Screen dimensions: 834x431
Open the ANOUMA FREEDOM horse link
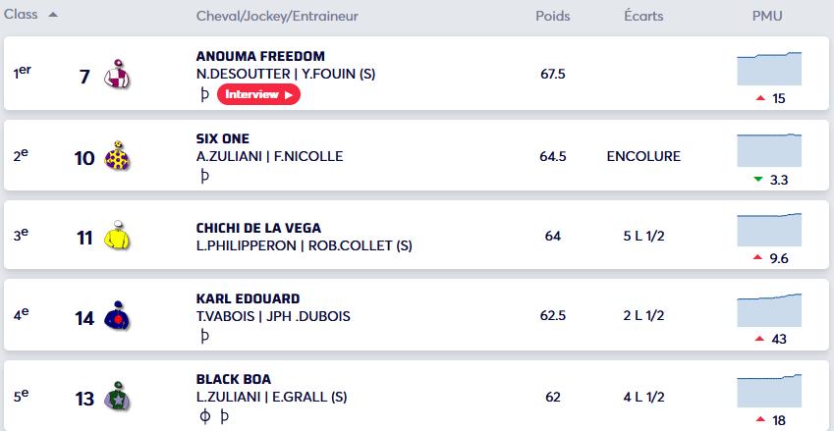(260, 56)
